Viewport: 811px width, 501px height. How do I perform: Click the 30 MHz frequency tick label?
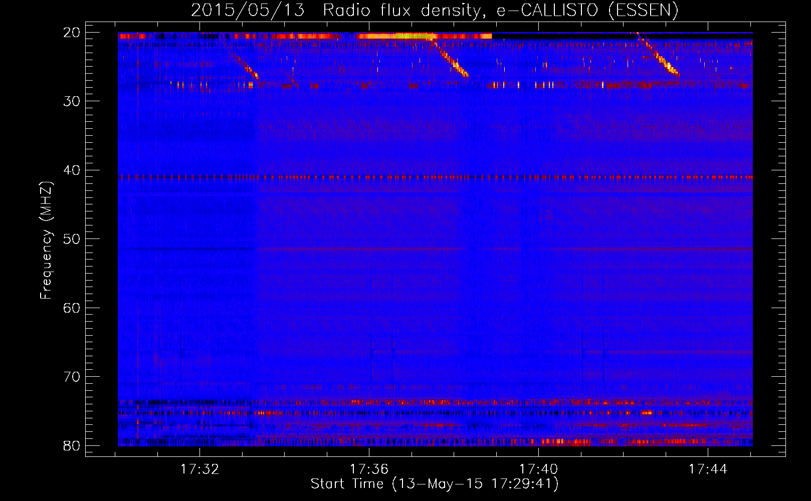pos(72,101)
